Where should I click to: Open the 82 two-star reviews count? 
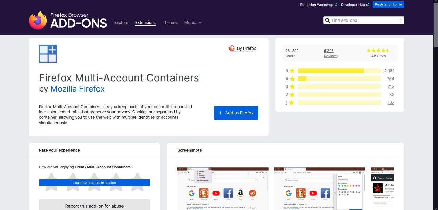coord(392,95)
